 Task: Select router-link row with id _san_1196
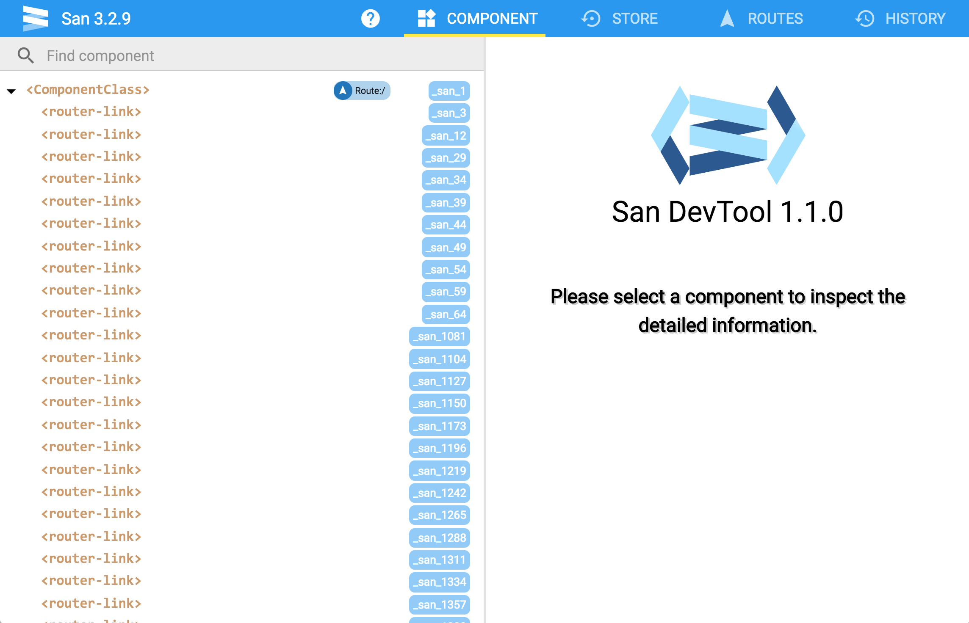coord(241,447)
